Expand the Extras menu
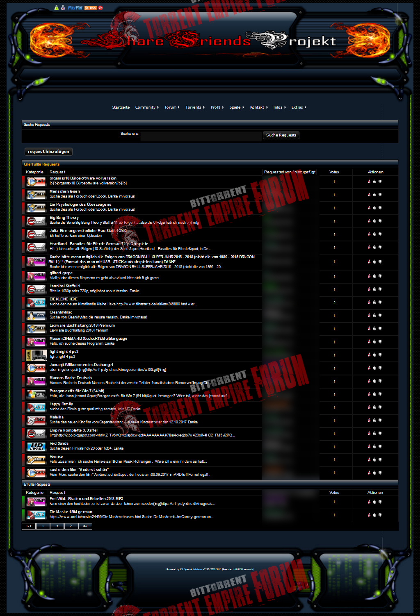Screen dimensions: 420x616 coord(299,107)
